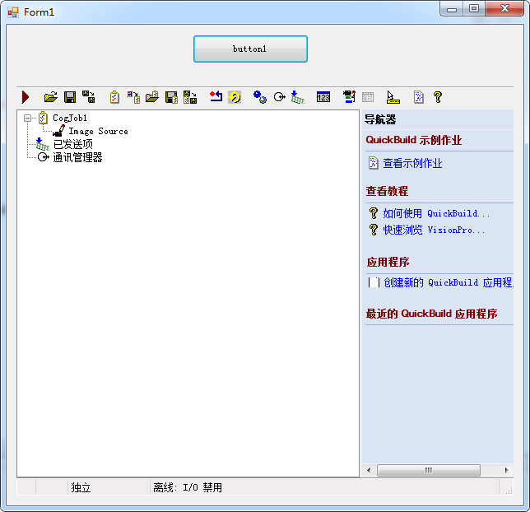Open the 如何使用 QuickBuild tutorial link
Viewport: 530px width, 512px height.
click(436, 213)
